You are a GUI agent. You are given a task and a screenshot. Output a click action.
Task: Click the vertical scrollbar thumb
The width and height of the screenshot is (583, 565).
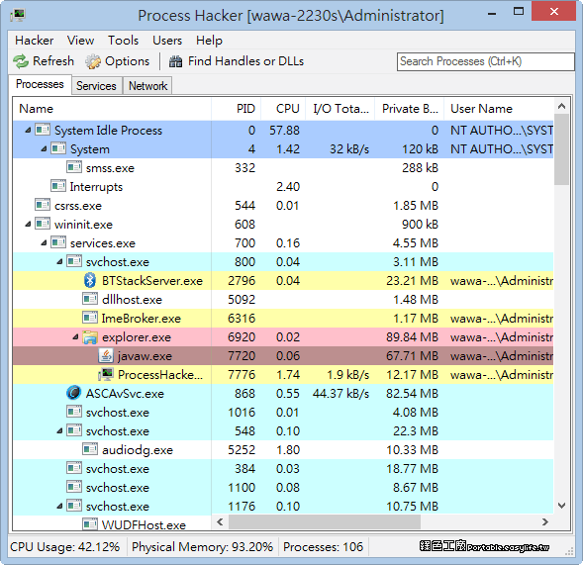pyautogui.click(x=561, y=149)
